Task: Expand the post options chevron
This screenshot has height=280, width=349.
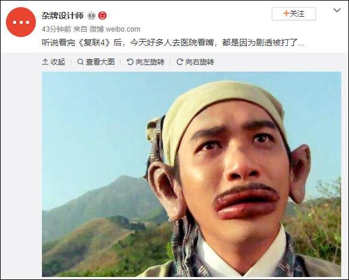Action: (x=337, y=10)
